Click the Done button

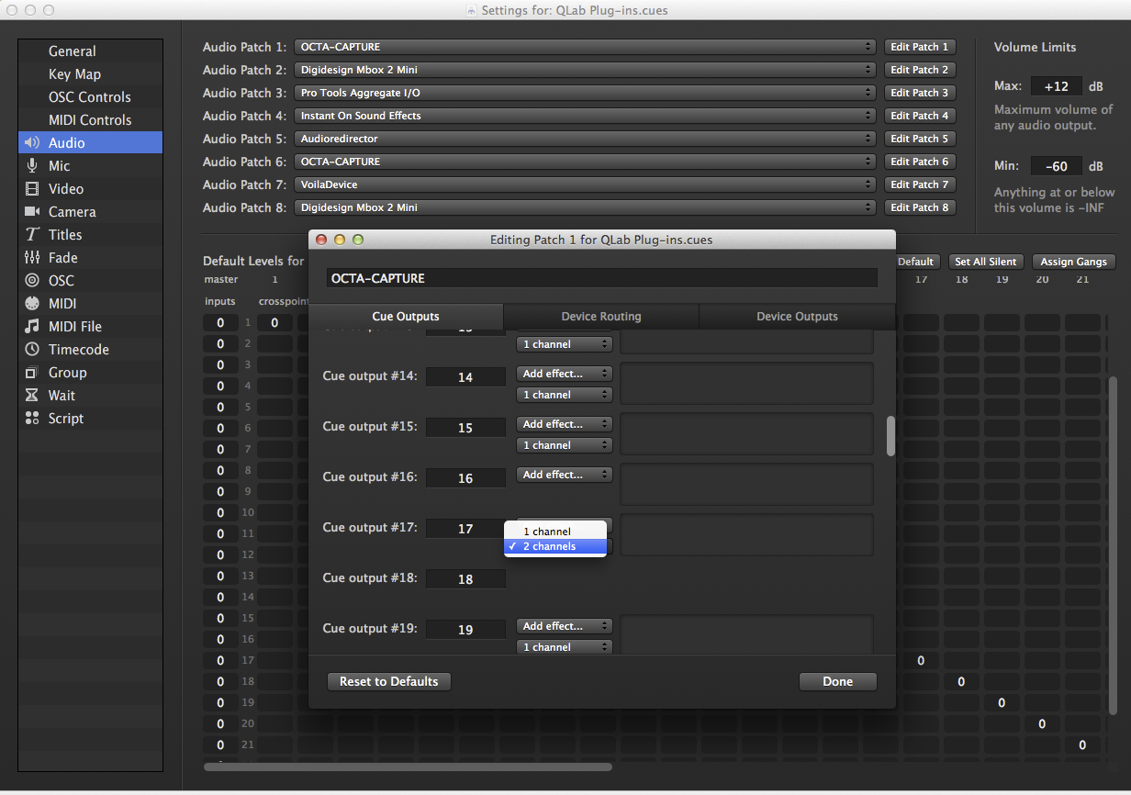pyautogui.click(x=837, y=682)
